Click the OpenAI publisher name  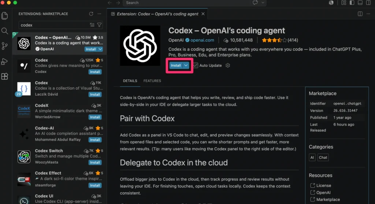pos(176,40)
